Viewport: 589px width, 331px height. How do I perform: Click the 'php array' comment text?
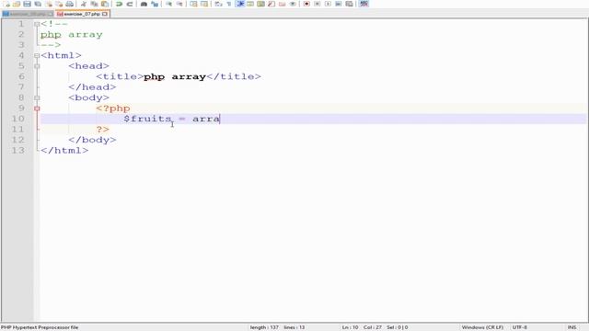point(72,35)
